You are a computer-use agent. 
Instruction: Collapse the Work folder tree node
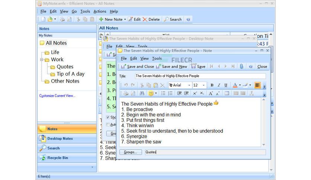[x=41, y=60]
